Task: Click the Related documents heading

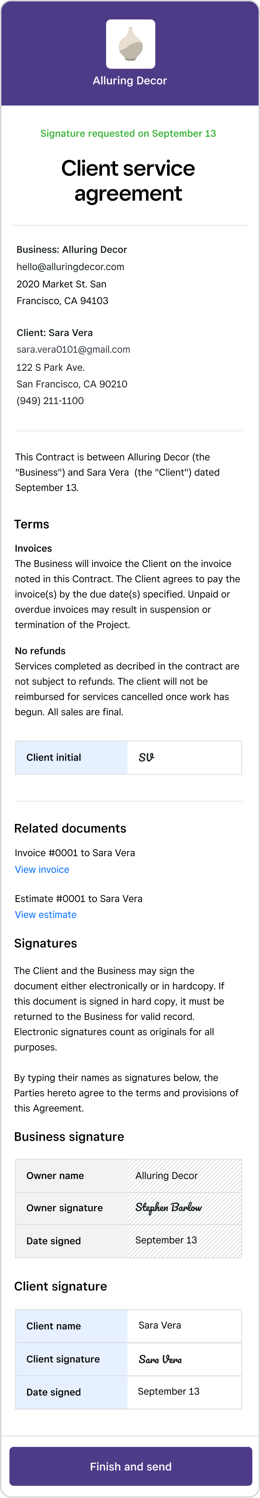Action: pos(70,828)
